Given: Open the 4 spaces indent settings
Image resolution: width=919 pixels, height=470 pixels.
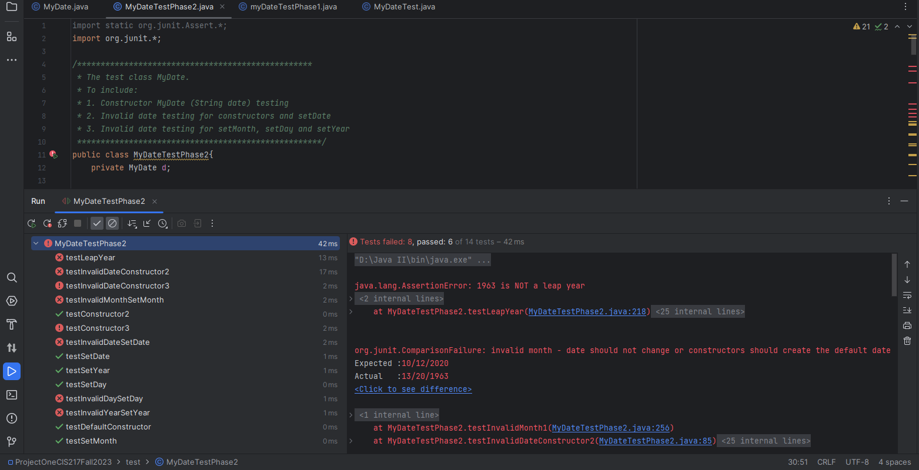Looking at the screenshot, I should (x=894, y=462).
